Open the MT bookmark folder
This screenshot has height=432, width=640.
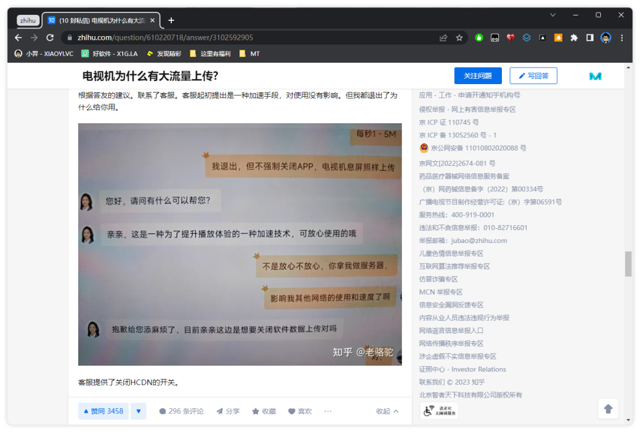[249, 53]
